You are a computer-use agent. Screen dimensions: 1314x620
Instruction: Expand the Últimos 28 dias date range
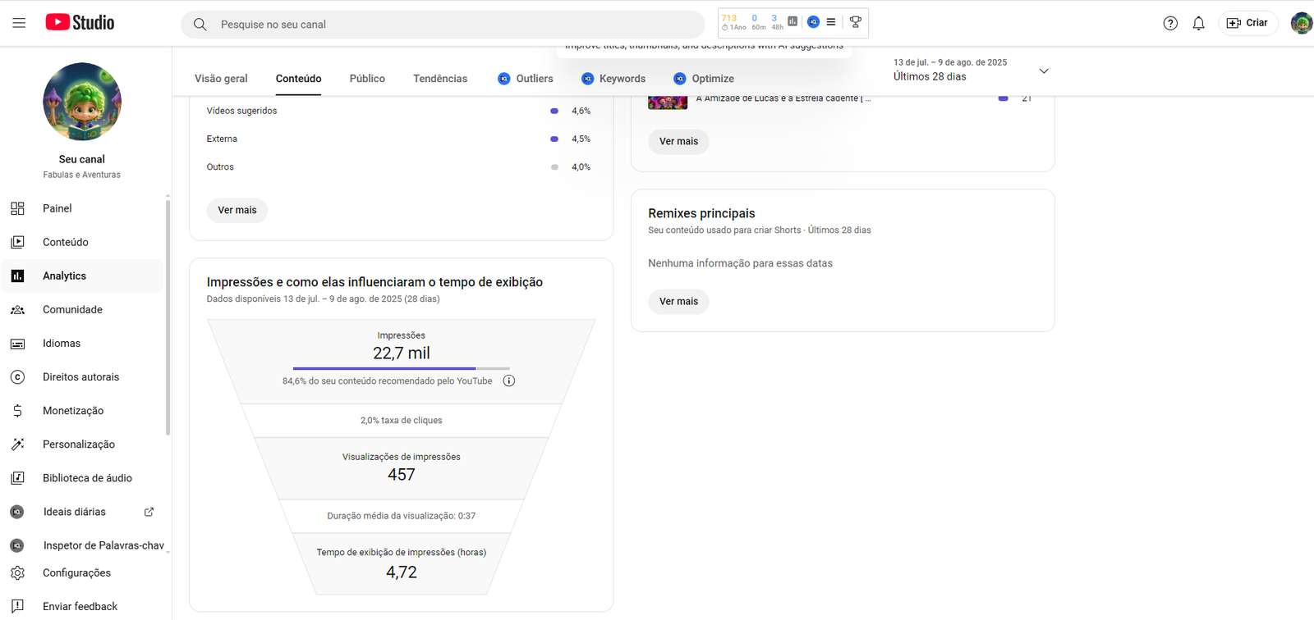pos(1044,71)
